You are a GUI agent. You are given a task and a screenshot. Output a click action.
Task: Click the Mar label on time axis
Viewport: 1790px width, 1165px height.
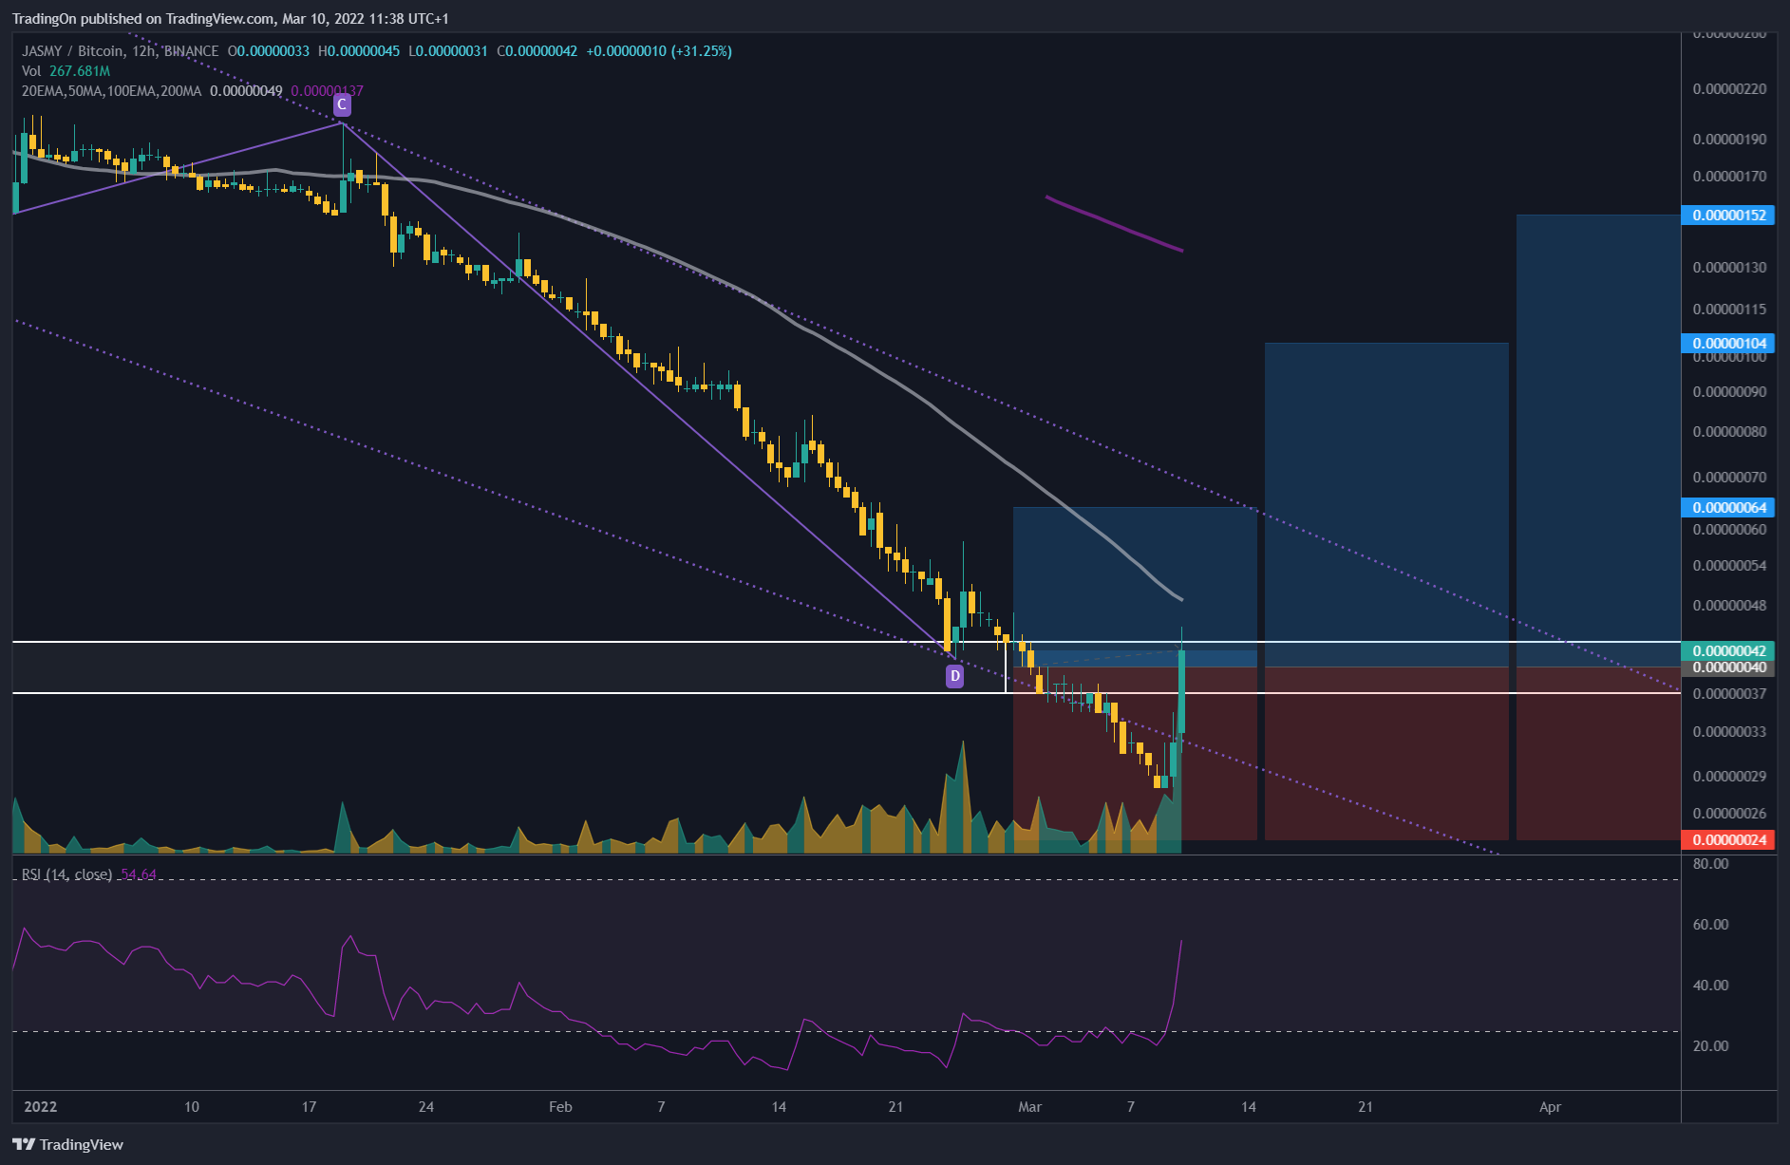coord(1030,1107)
